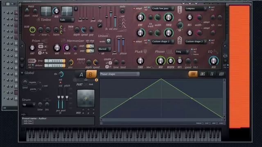
Task: Turn the Tremolo depth knob
Action: [77, 29]
